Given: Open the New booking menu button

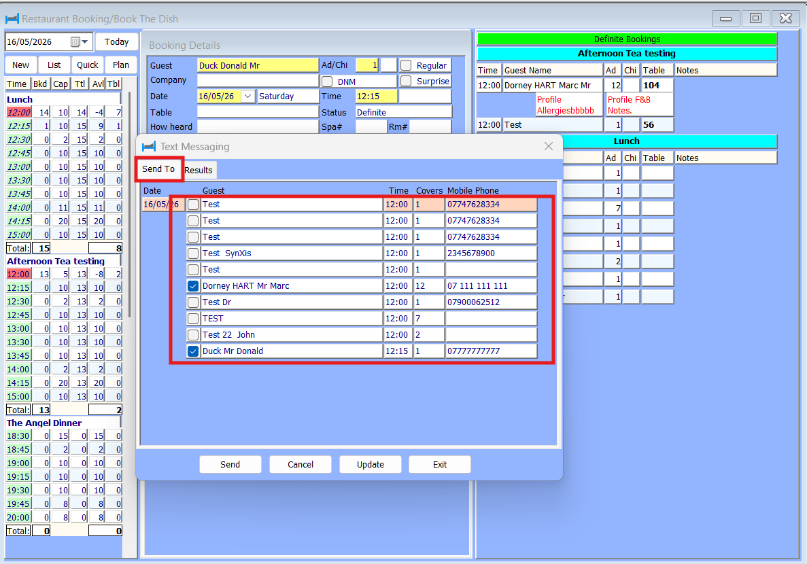Looking at the screenshot, I should click(x=20, y=65).
